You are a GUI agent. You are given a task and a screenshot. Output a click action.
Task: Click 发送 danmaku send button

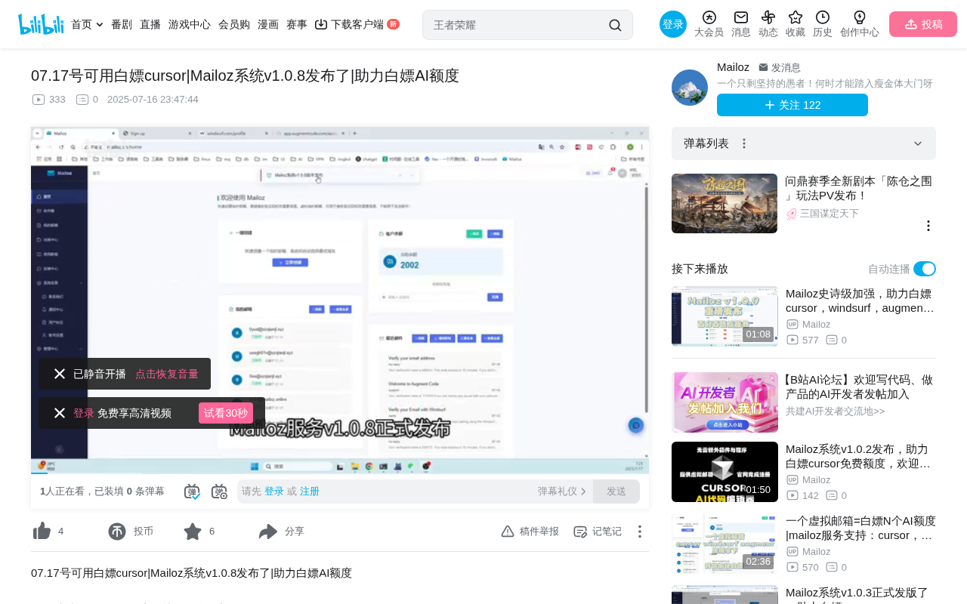(616, 492)
